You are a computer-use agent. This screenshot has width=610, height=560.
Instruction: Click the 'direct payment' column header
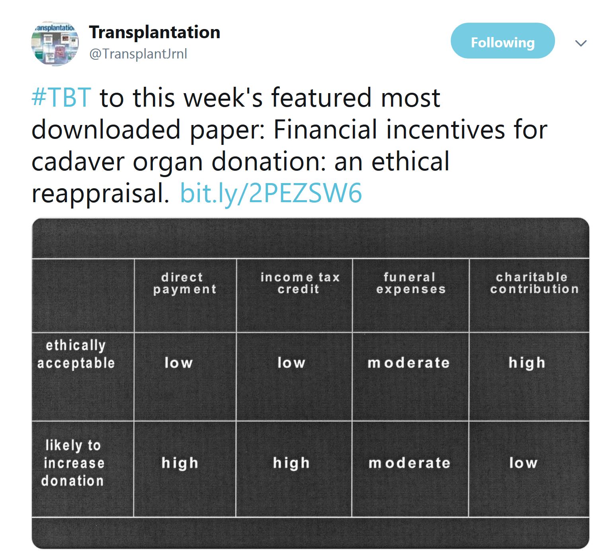tap(185, 283)
